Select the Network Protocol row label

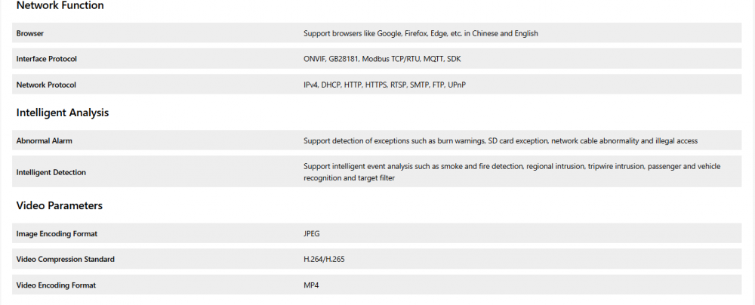pos(46,85)
